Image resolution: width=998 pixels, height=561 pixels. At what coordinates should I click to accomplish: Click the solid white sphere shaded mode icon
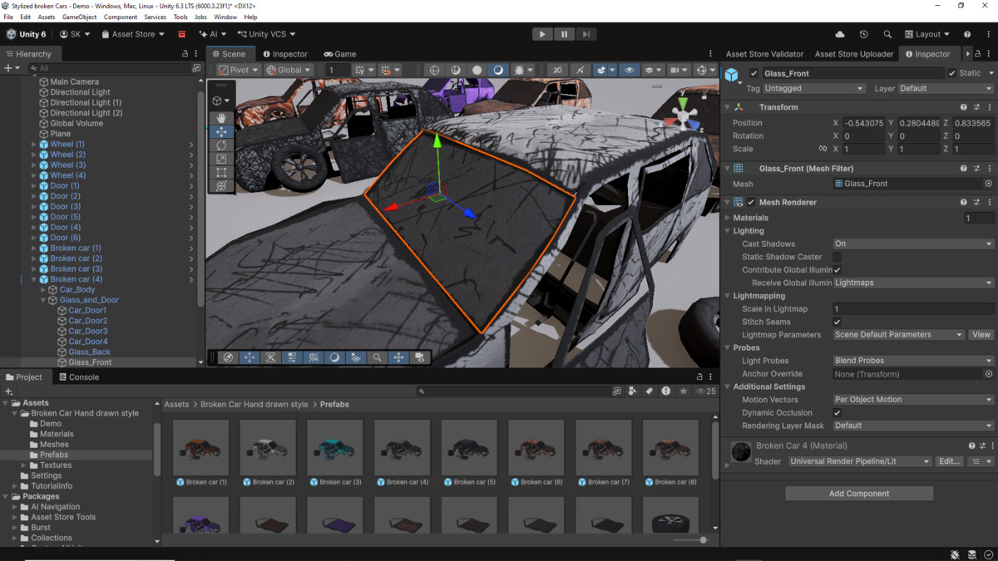pyautogui.click(x=477, y=70)
